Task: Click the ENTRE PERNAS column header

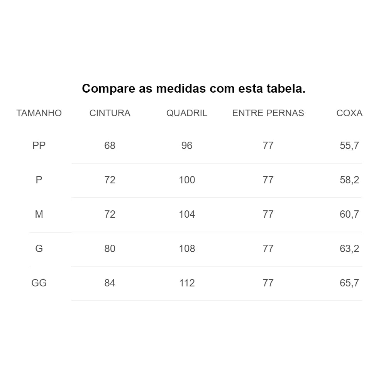Action: (x=268, y=113)
